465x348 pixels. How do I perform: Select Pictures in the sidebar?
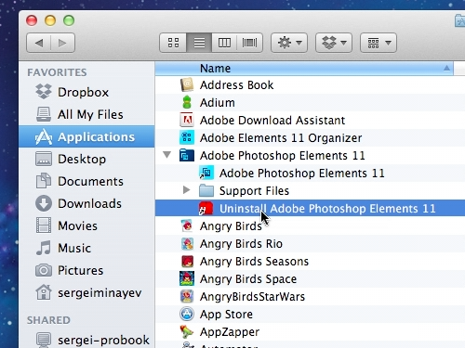point(81,270)
